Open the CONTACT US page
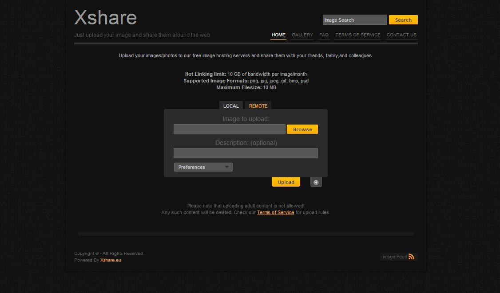500x293 pixels. point(401,35)
